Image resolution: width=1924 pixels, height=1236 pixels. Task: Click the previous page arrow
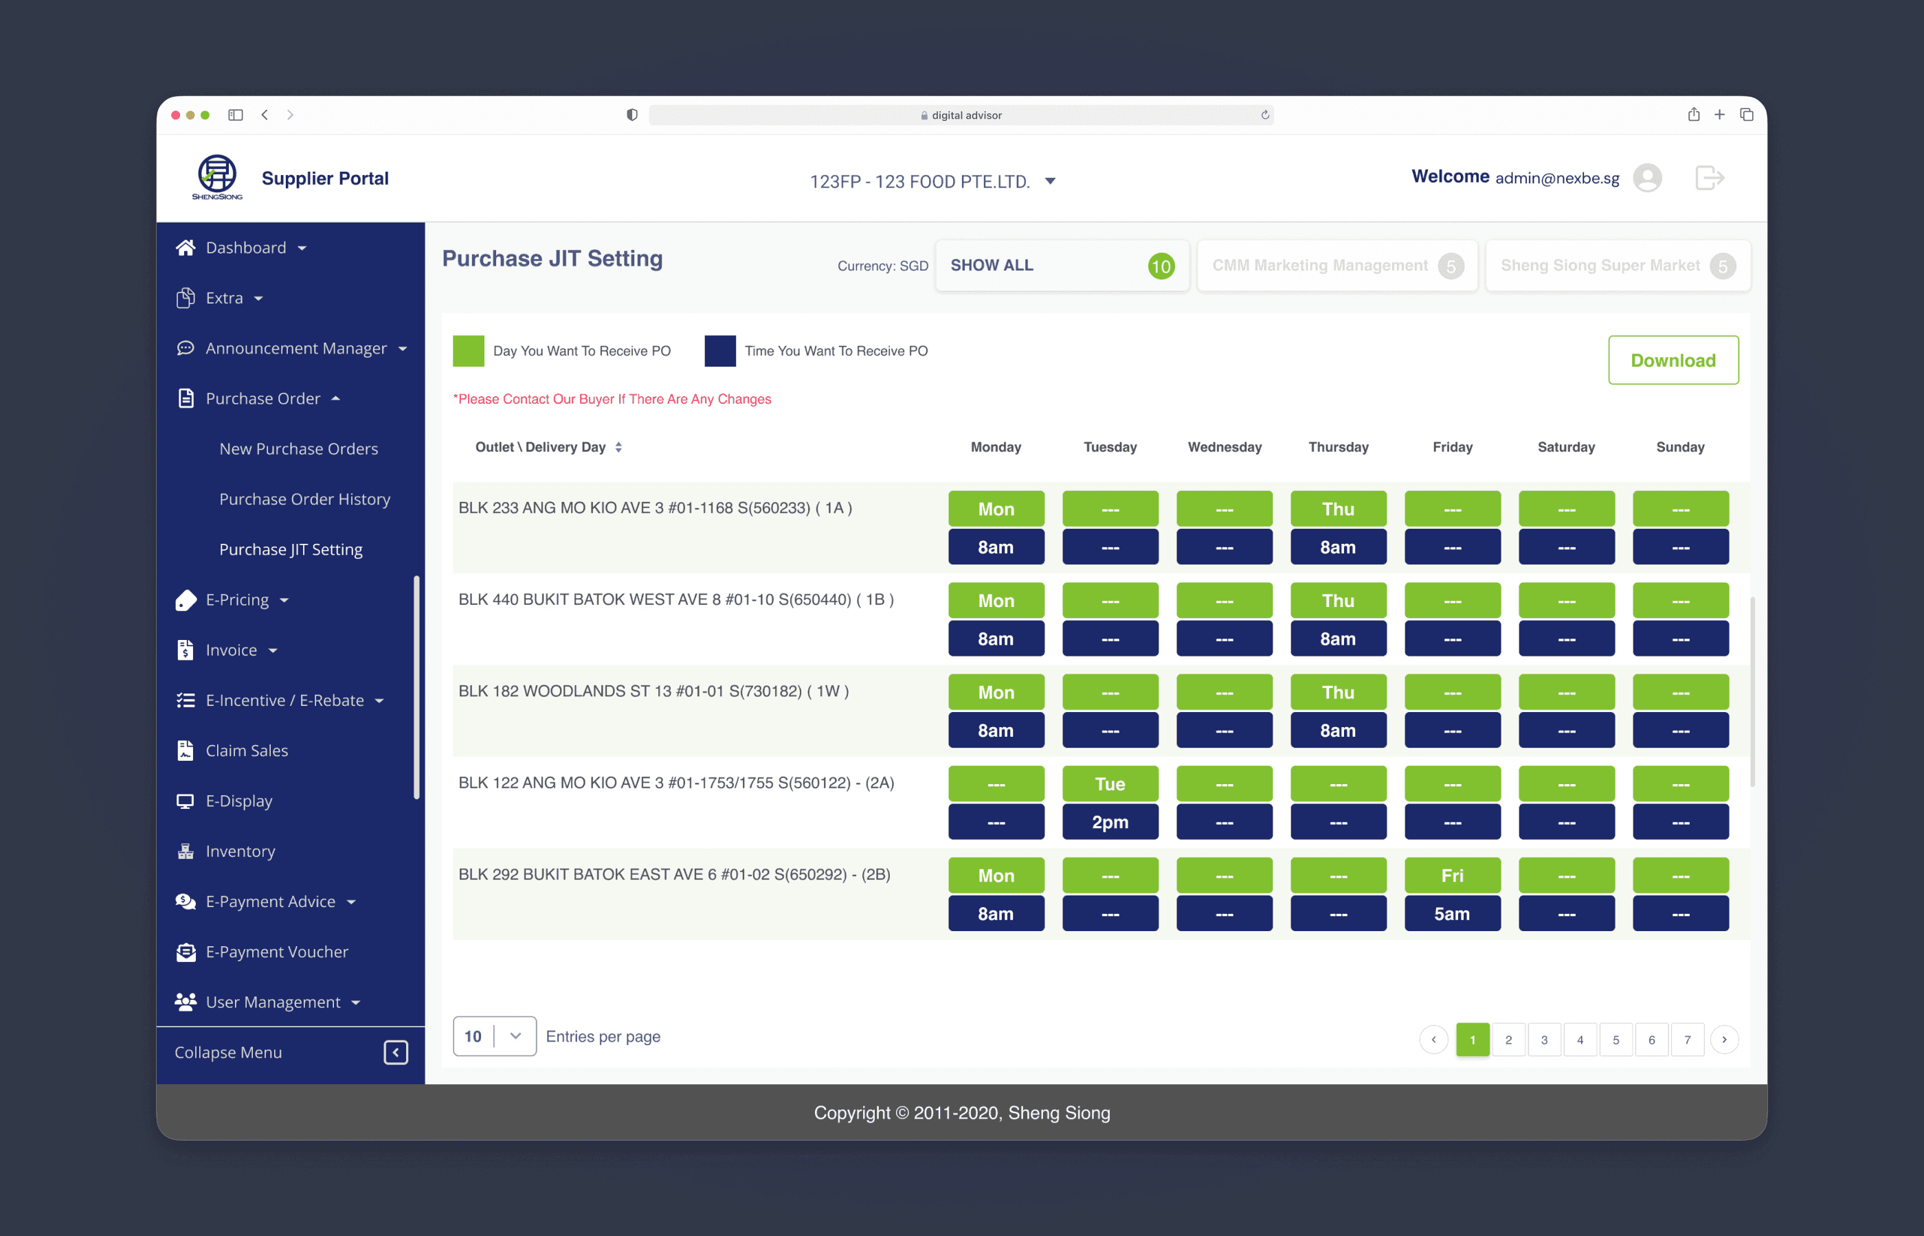click(x=1433, y=1040)
